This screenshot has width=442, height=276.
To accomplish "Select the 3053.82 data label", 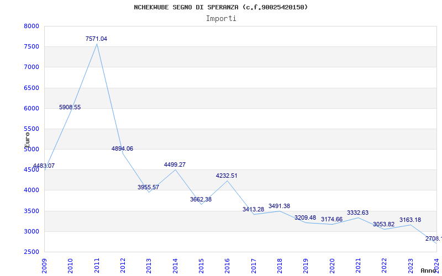I will tap(383, 225).
